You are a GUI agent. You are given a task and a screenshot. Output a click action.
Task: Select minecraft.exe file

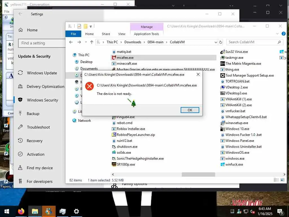click(127, 64)
